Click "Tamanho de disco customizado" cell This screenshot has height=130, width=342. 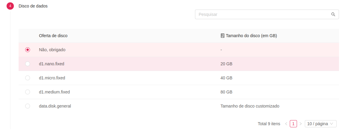click(250, 106)
